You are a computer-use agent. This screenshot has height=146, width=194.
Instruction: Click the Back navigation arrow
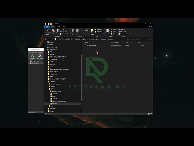pyautogui.click(x=46, y=39)
